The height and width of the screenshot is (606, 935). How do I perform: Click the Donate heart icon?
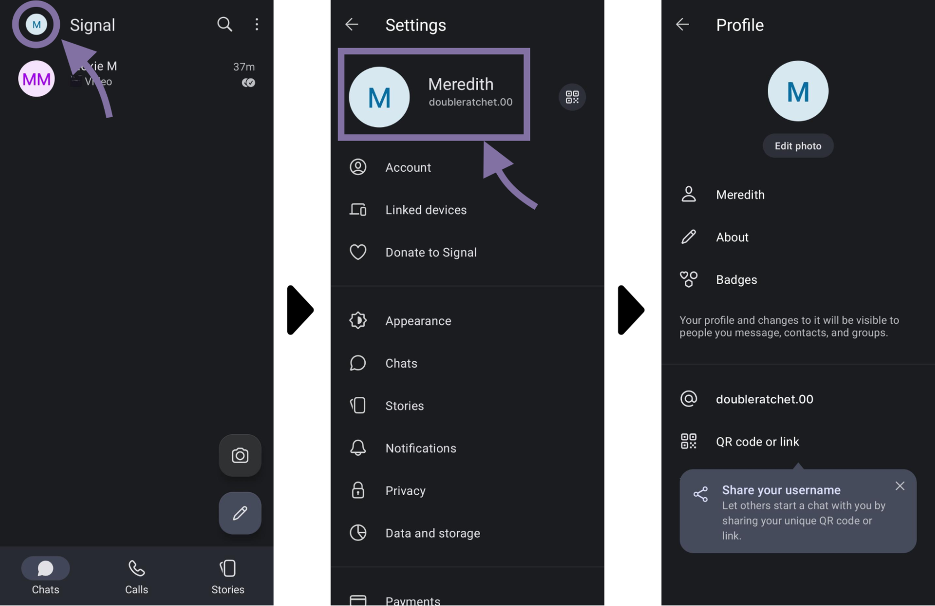pyautogui.click(x=358, y=252)
